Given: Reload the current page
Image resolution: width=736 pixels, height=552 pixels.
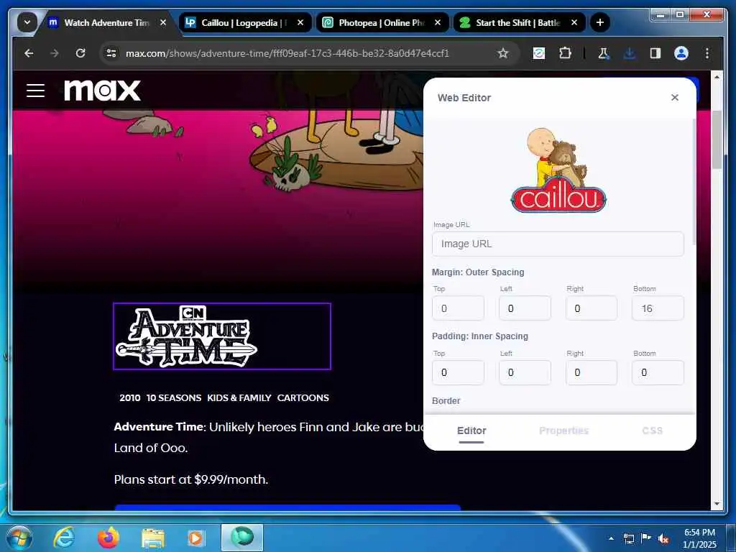Looking at the screenshot, I should [x=80, y=53].
